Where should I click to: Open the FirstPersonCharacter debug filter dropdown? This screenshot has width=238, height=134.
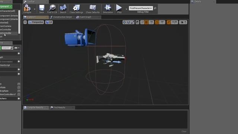tap(141, 8)
